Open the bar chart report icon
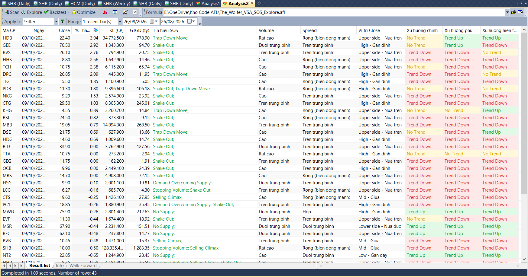528x277 pixels. coord(105,12)
